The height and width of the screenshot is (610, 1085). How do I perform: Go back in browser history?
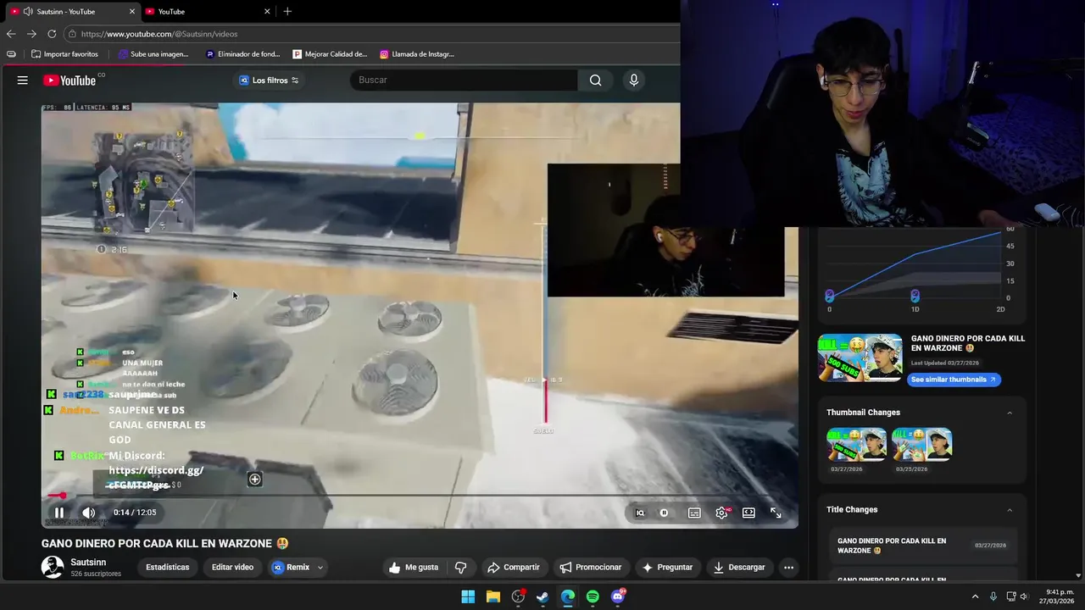pos(11,34)
